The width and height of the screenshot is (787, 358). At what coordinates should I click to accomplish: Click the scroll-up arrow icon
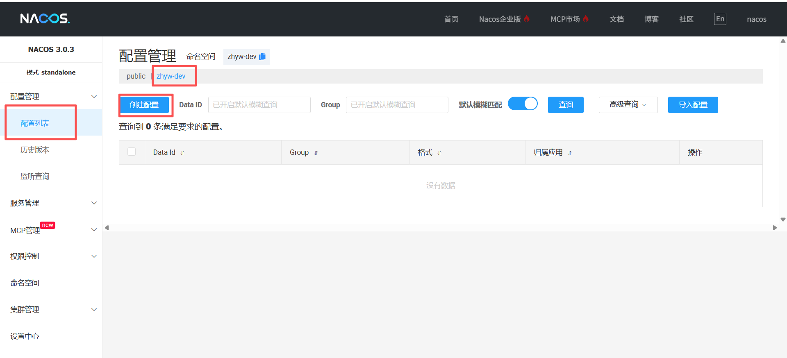(x=783, y=41)
